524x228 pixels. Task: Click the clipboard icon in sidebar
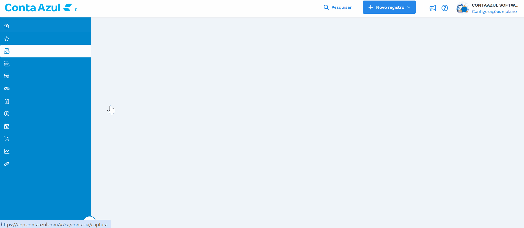tap(7, 101)
